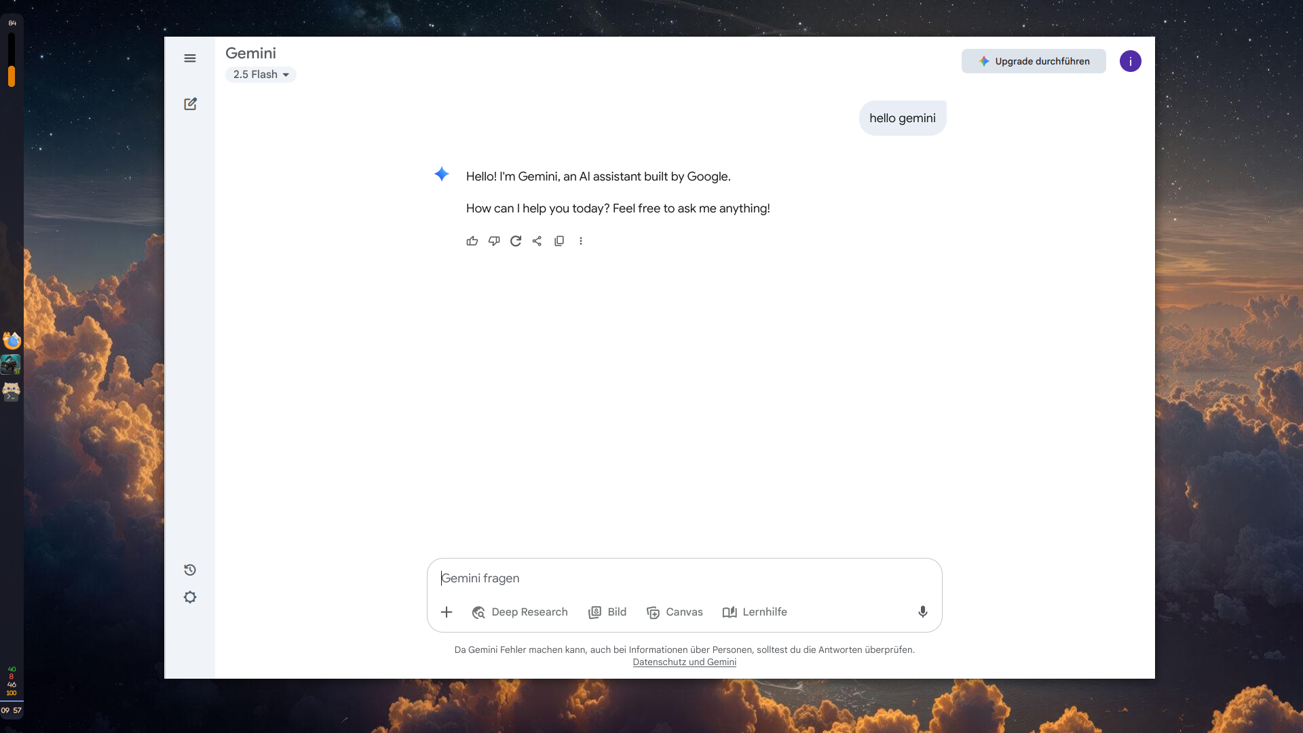
Task: Click the Upgrade durchführen button
Action: point(1034,61)
